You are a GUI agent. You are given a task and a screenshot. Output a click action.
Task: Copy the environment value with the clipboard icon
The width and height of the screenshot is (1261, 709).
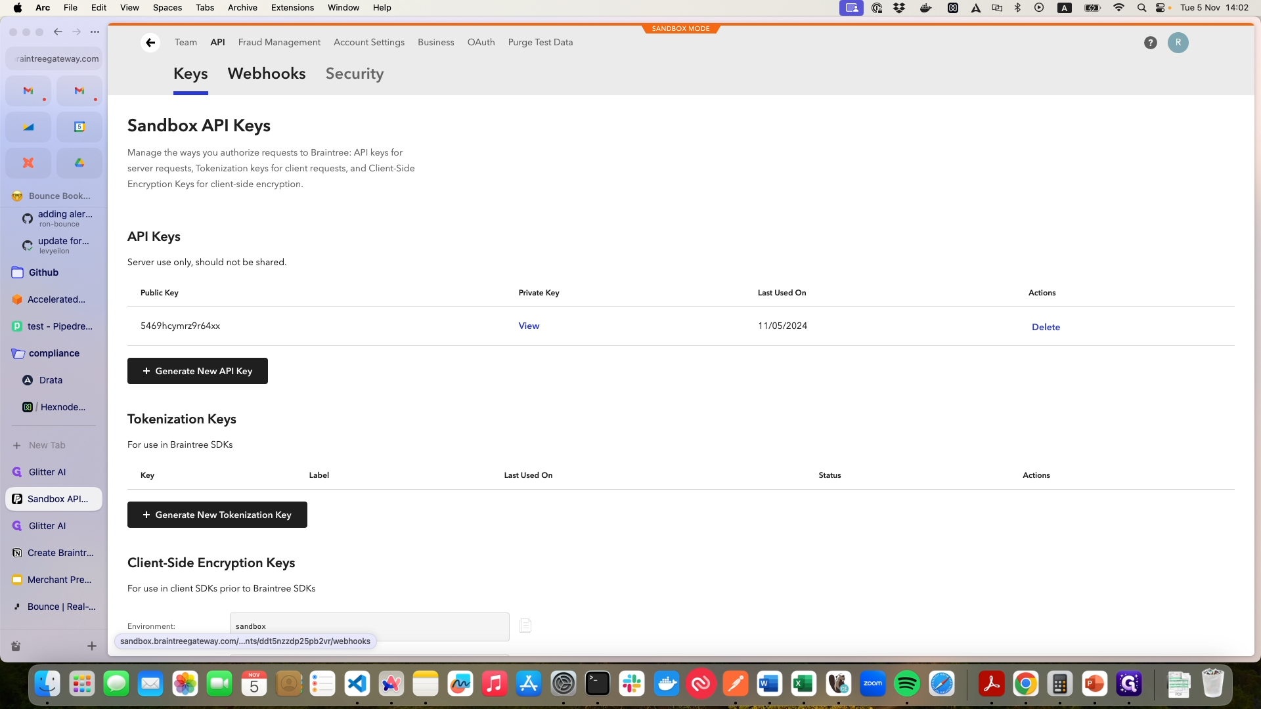pyautogui.click(x=525, y=626)
